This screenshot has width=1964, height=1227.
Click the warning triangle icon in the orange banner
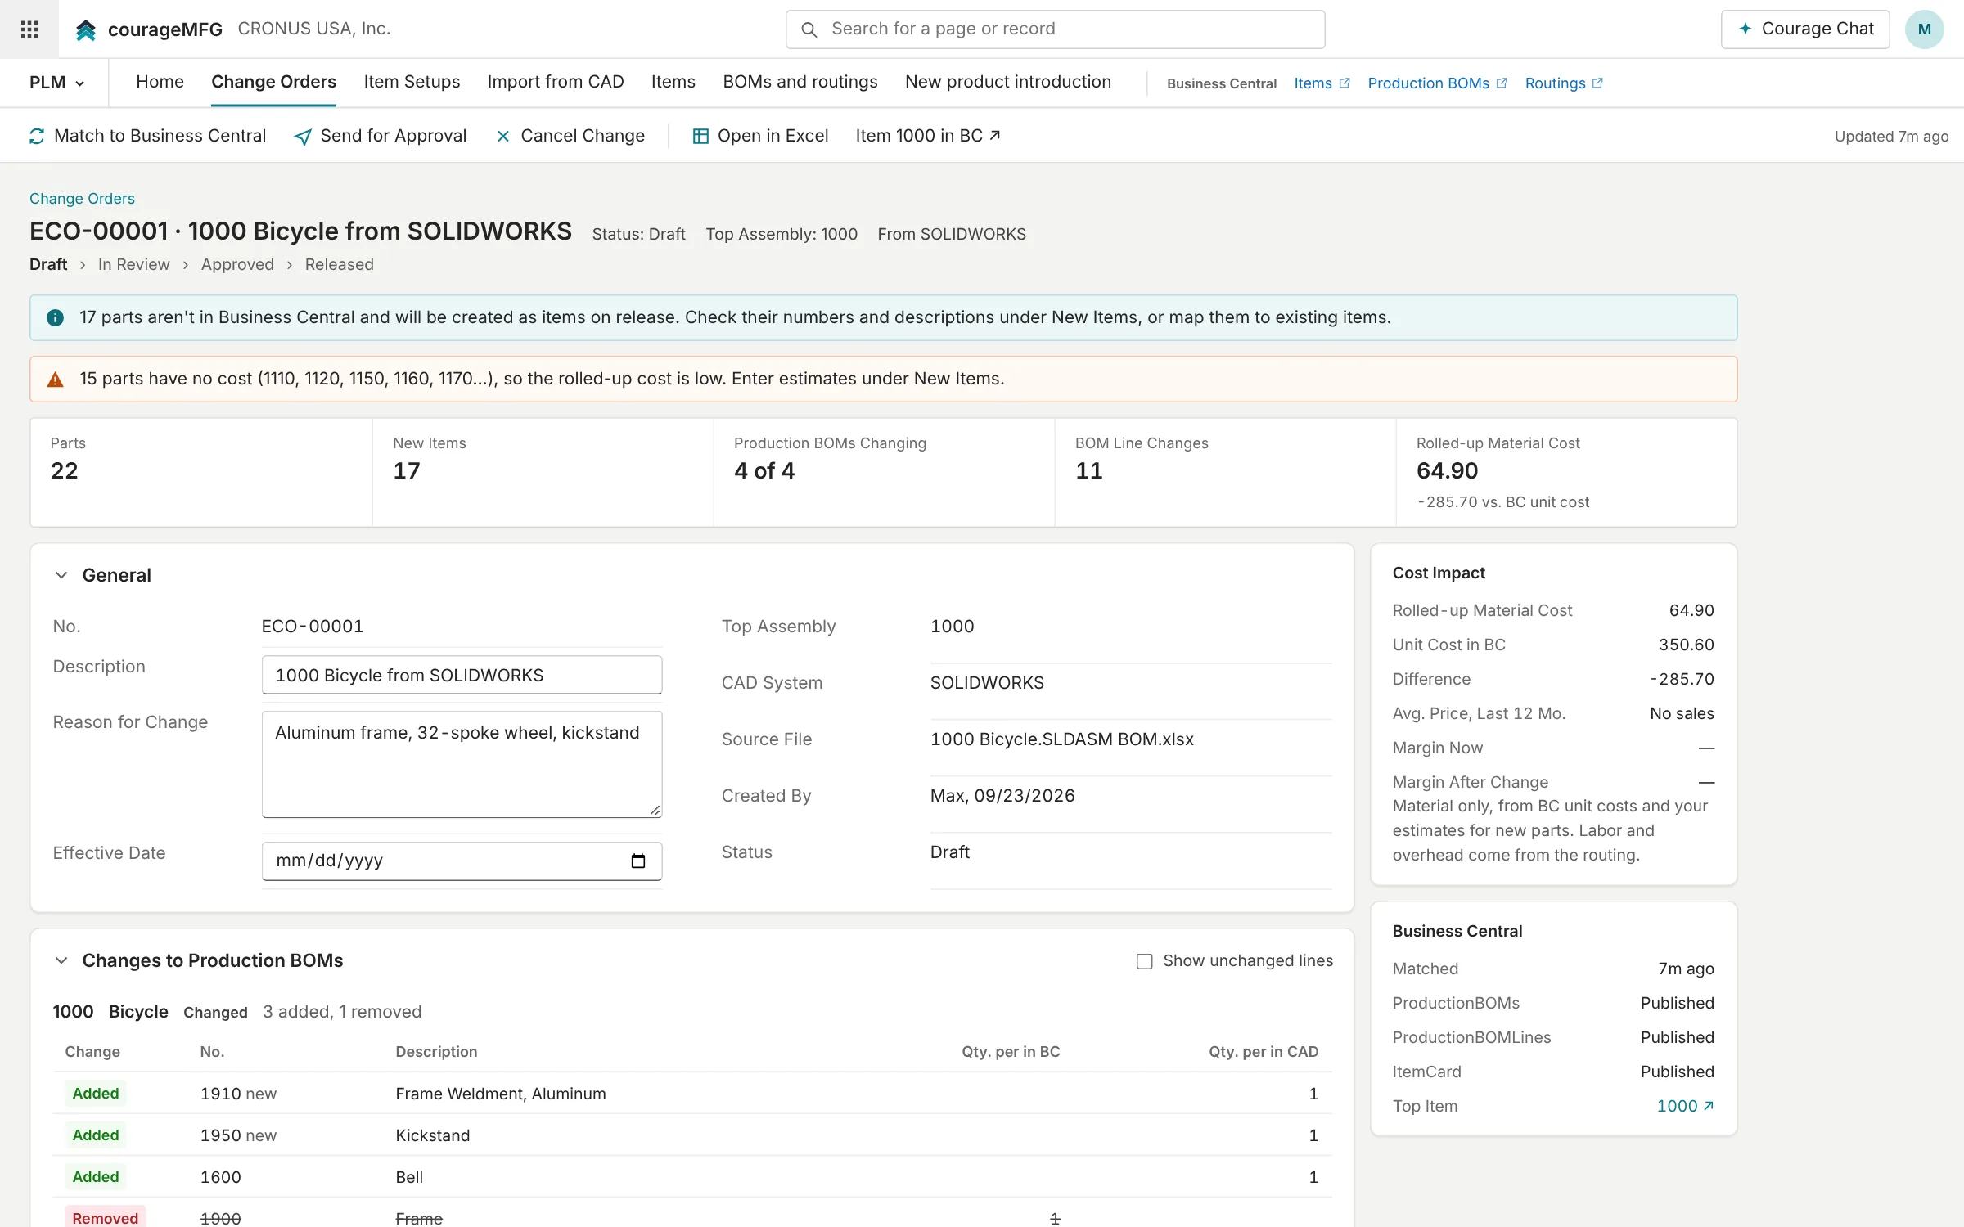(x=55, y=379)
